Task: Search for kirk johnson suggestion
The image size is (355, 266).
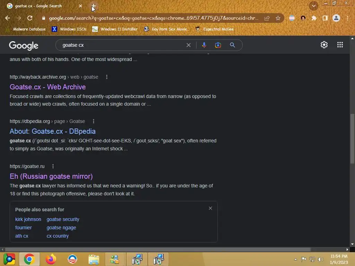Action: coord(28,219)
